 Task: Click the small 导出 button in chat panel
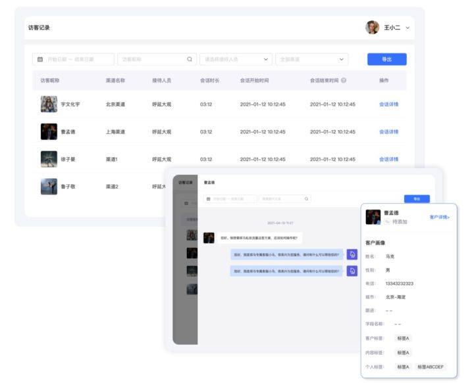(x=417, y=199)
